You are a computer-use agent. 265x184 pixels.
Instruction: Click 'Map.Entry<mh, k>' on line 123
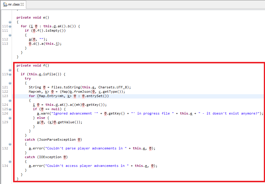pos(55,96)
